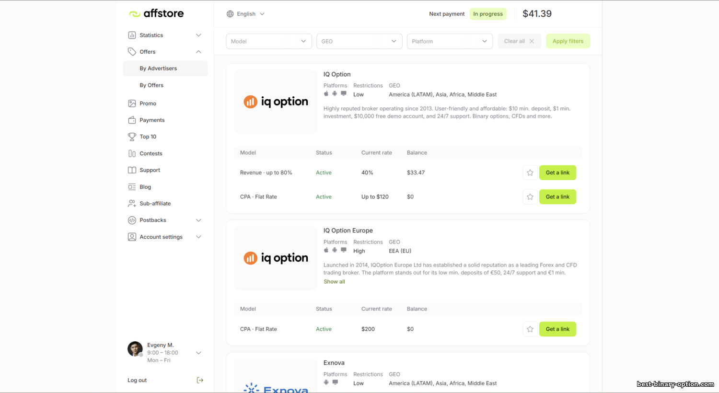Viewport: 719px width, 393px height.
Task: Open the GEO filter dropdown
Action: coord(359,41)
